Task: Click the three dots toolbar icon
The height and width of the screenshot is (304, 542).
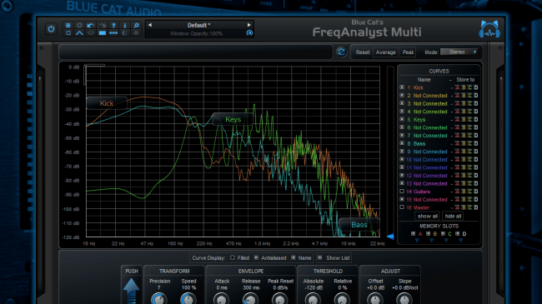Action: (113, 33)
